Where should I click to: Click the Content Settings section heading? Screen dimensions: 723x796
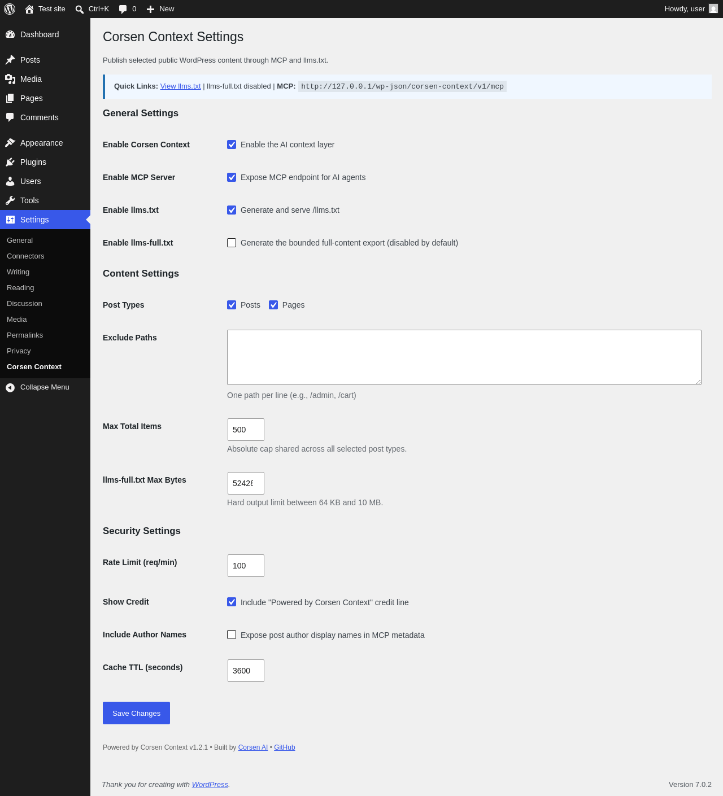click(x=141, y=273)
